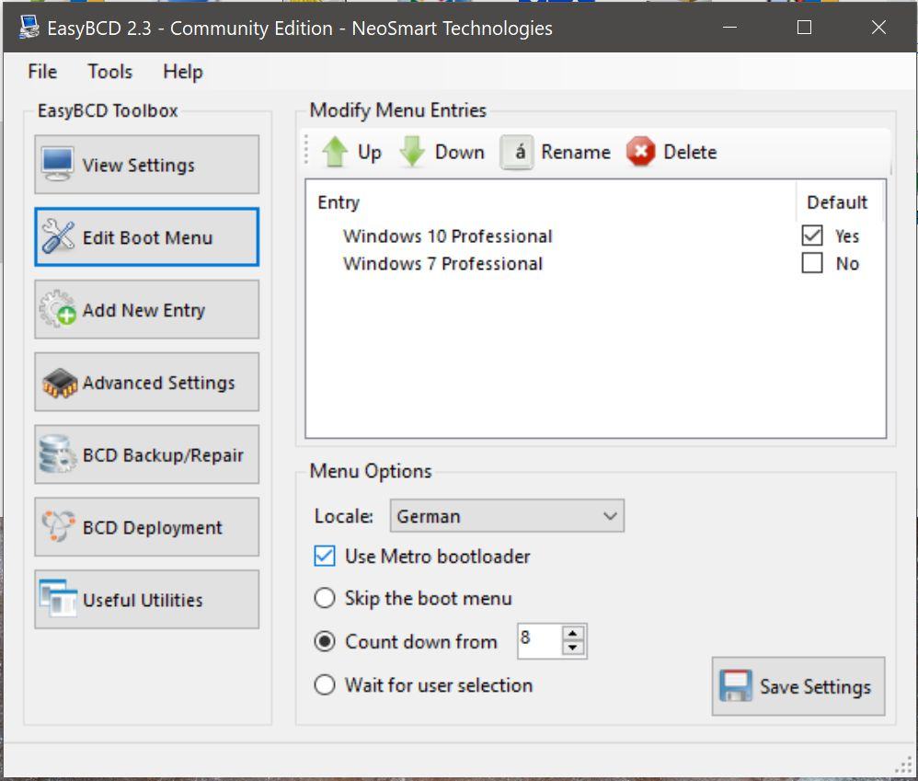Decrease countdown value with down spinner arrow
Screen dimensions: 918x781
[572, 648]
